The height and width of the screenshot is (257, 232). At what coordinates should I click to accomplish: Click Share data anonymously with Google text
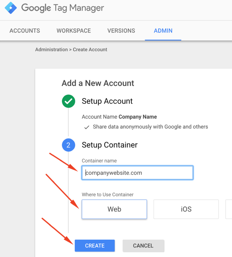coord(150,127)
